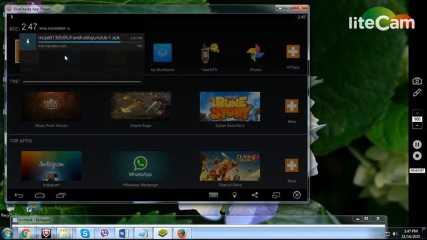Open Colopl Rune Story tile

coord(230,107)
